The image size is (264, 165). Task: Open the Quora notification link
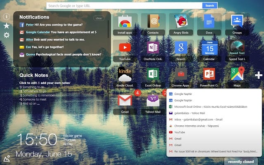coord(31,54)
